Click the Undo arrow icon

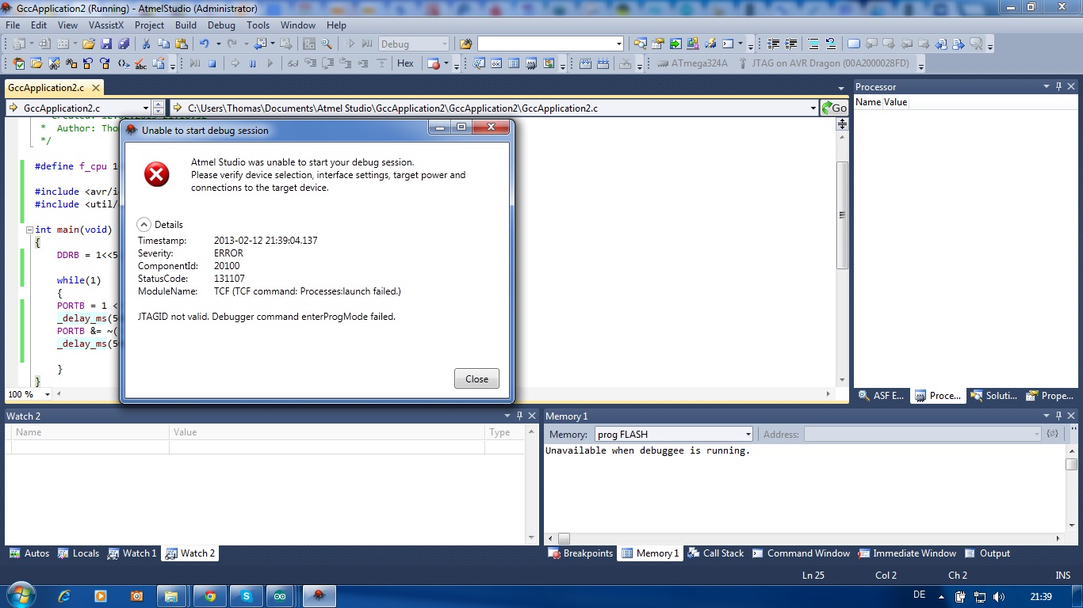pyautogui.click(x=205, y=44)
